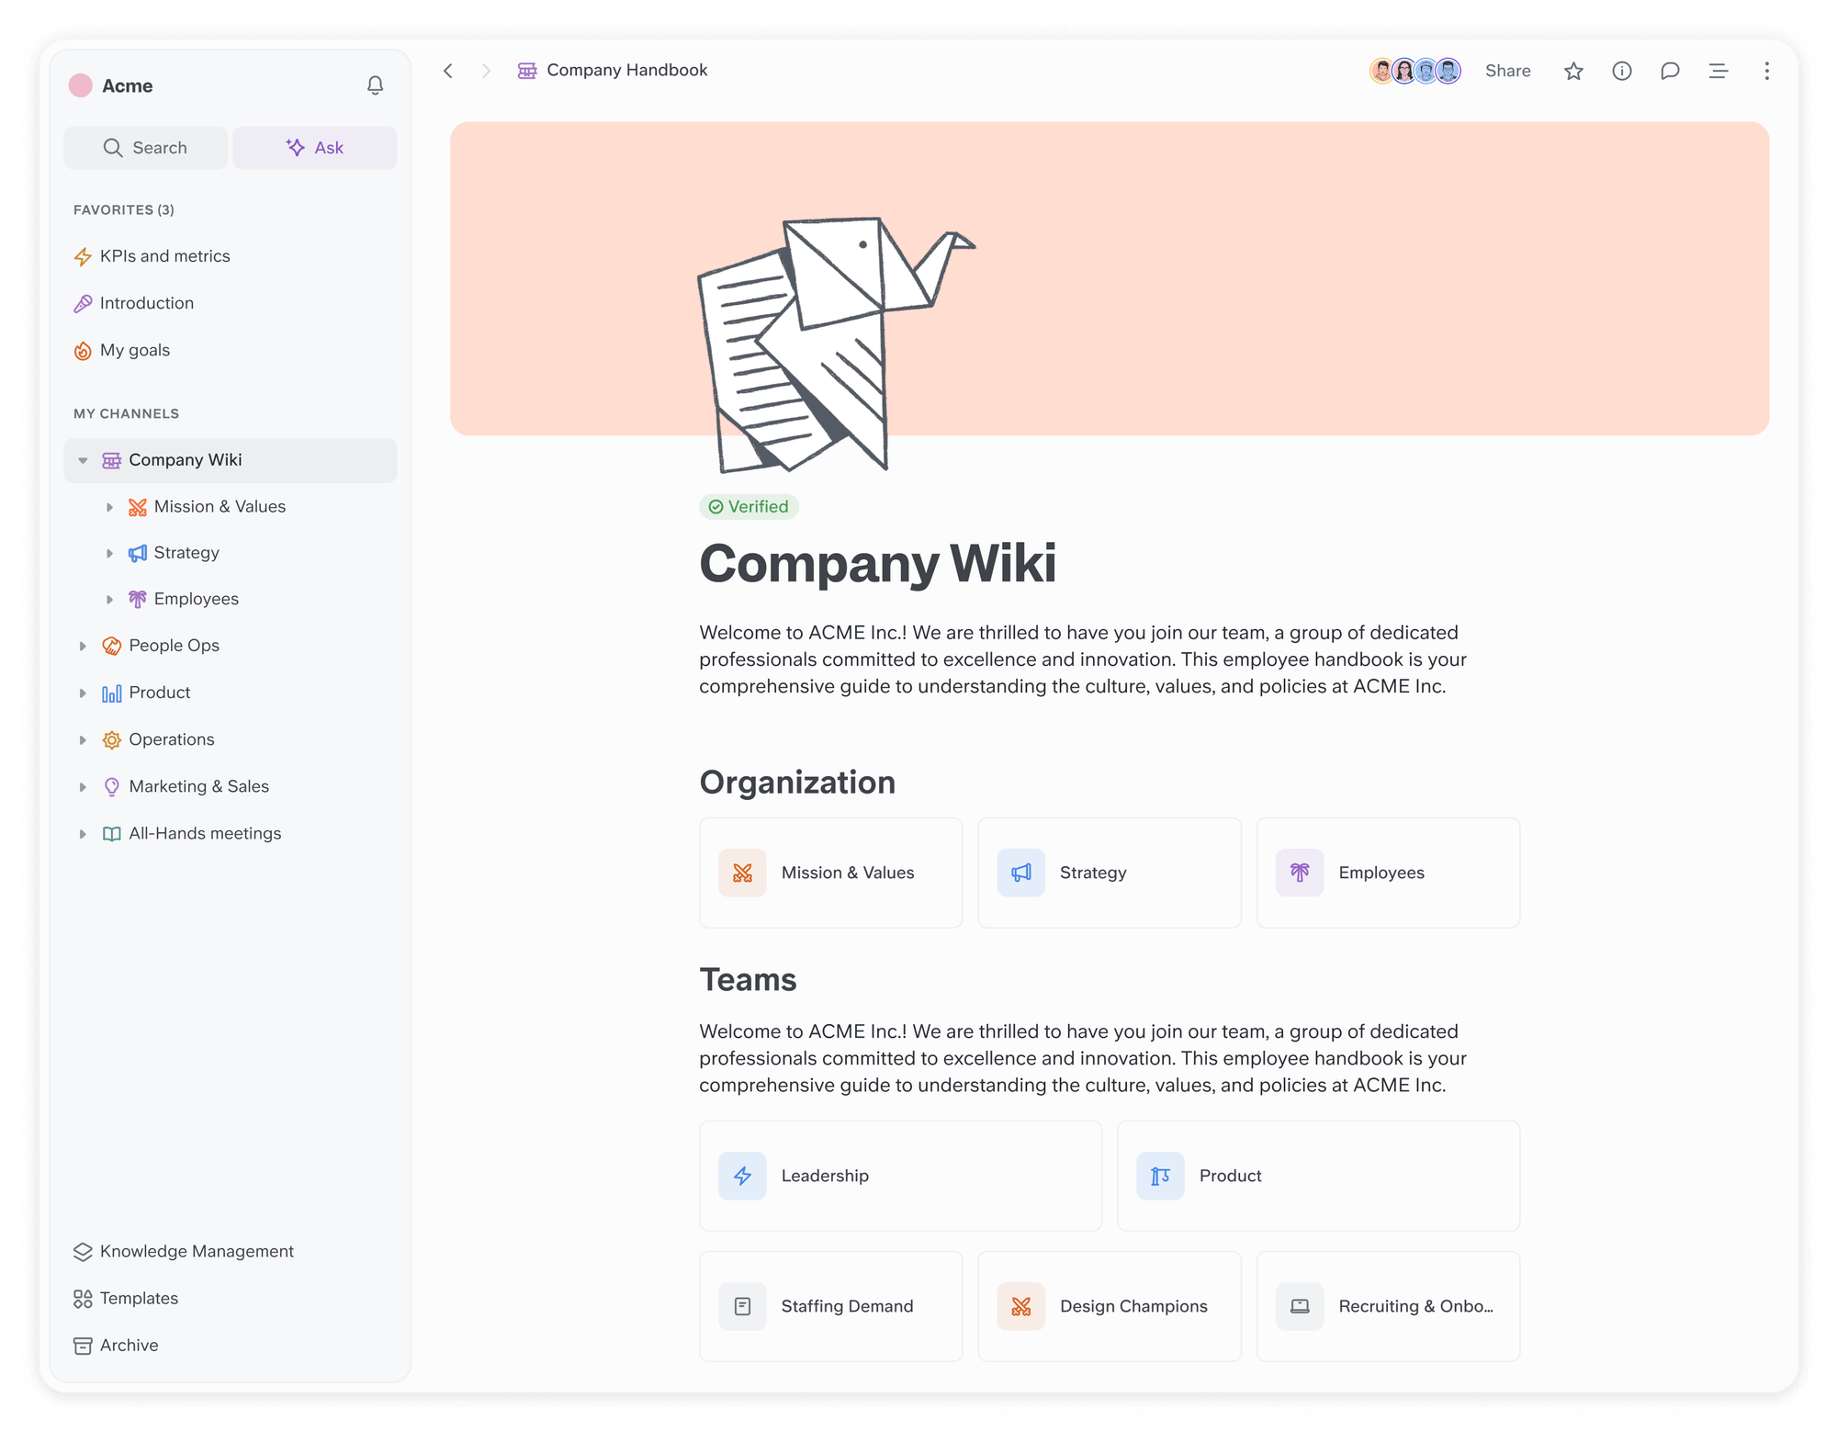Select the Mission & Values crossed-swords icon
This screenshot has width=1837, height=1431.
pyautogui.click(x=741, y=873)
